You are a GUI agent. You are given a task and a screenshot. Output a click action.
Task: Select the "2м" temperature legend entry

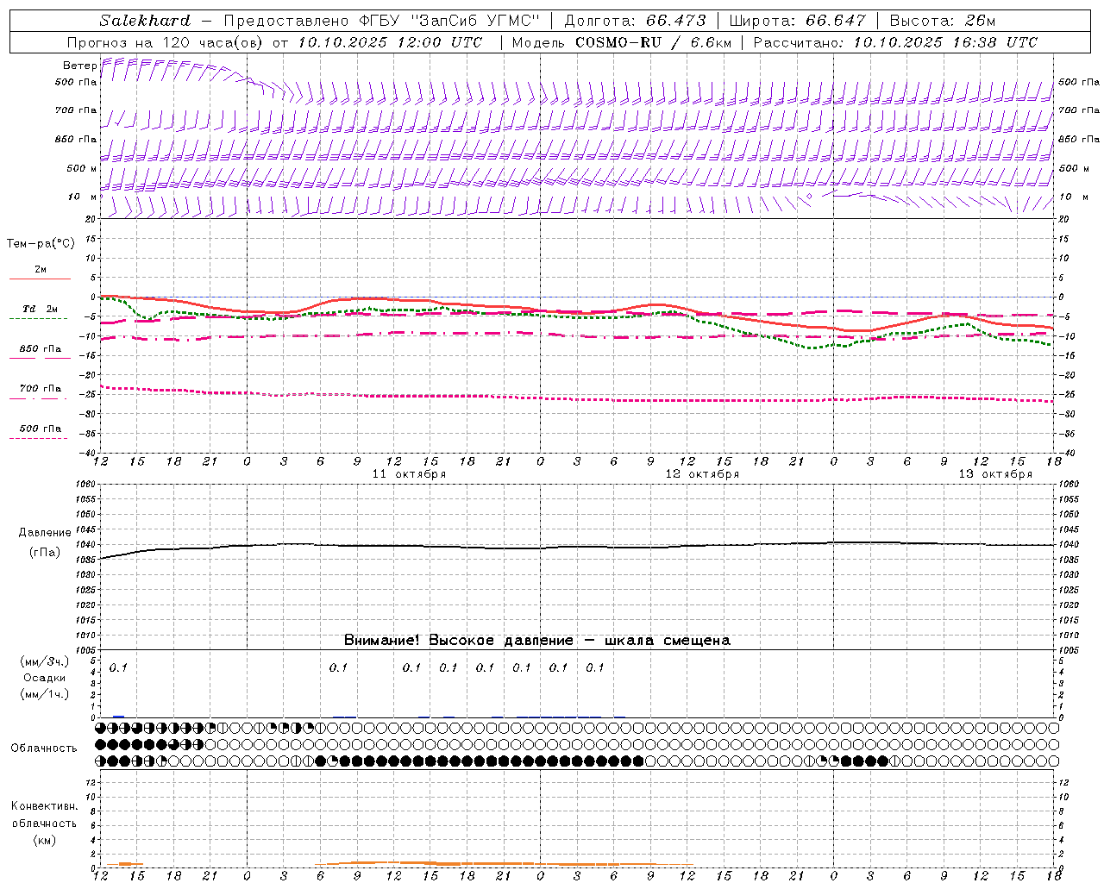(x=41, y=270)
